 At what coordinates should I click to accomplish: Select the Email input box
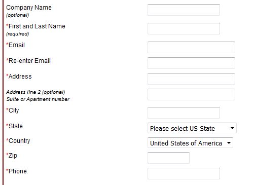191,47
